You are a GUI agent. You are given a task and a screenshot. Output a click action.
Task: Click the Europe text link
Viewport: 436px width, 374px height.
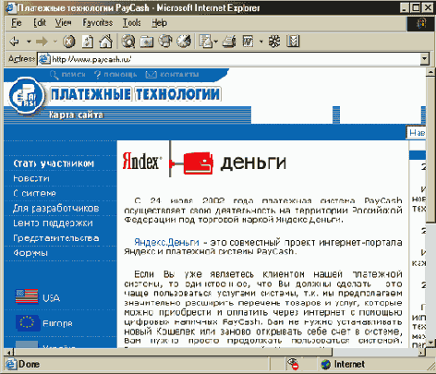click(x=57, y=323)
